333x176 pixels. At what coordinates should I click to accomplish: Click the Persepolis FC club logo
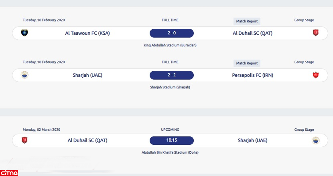[316, 75]
